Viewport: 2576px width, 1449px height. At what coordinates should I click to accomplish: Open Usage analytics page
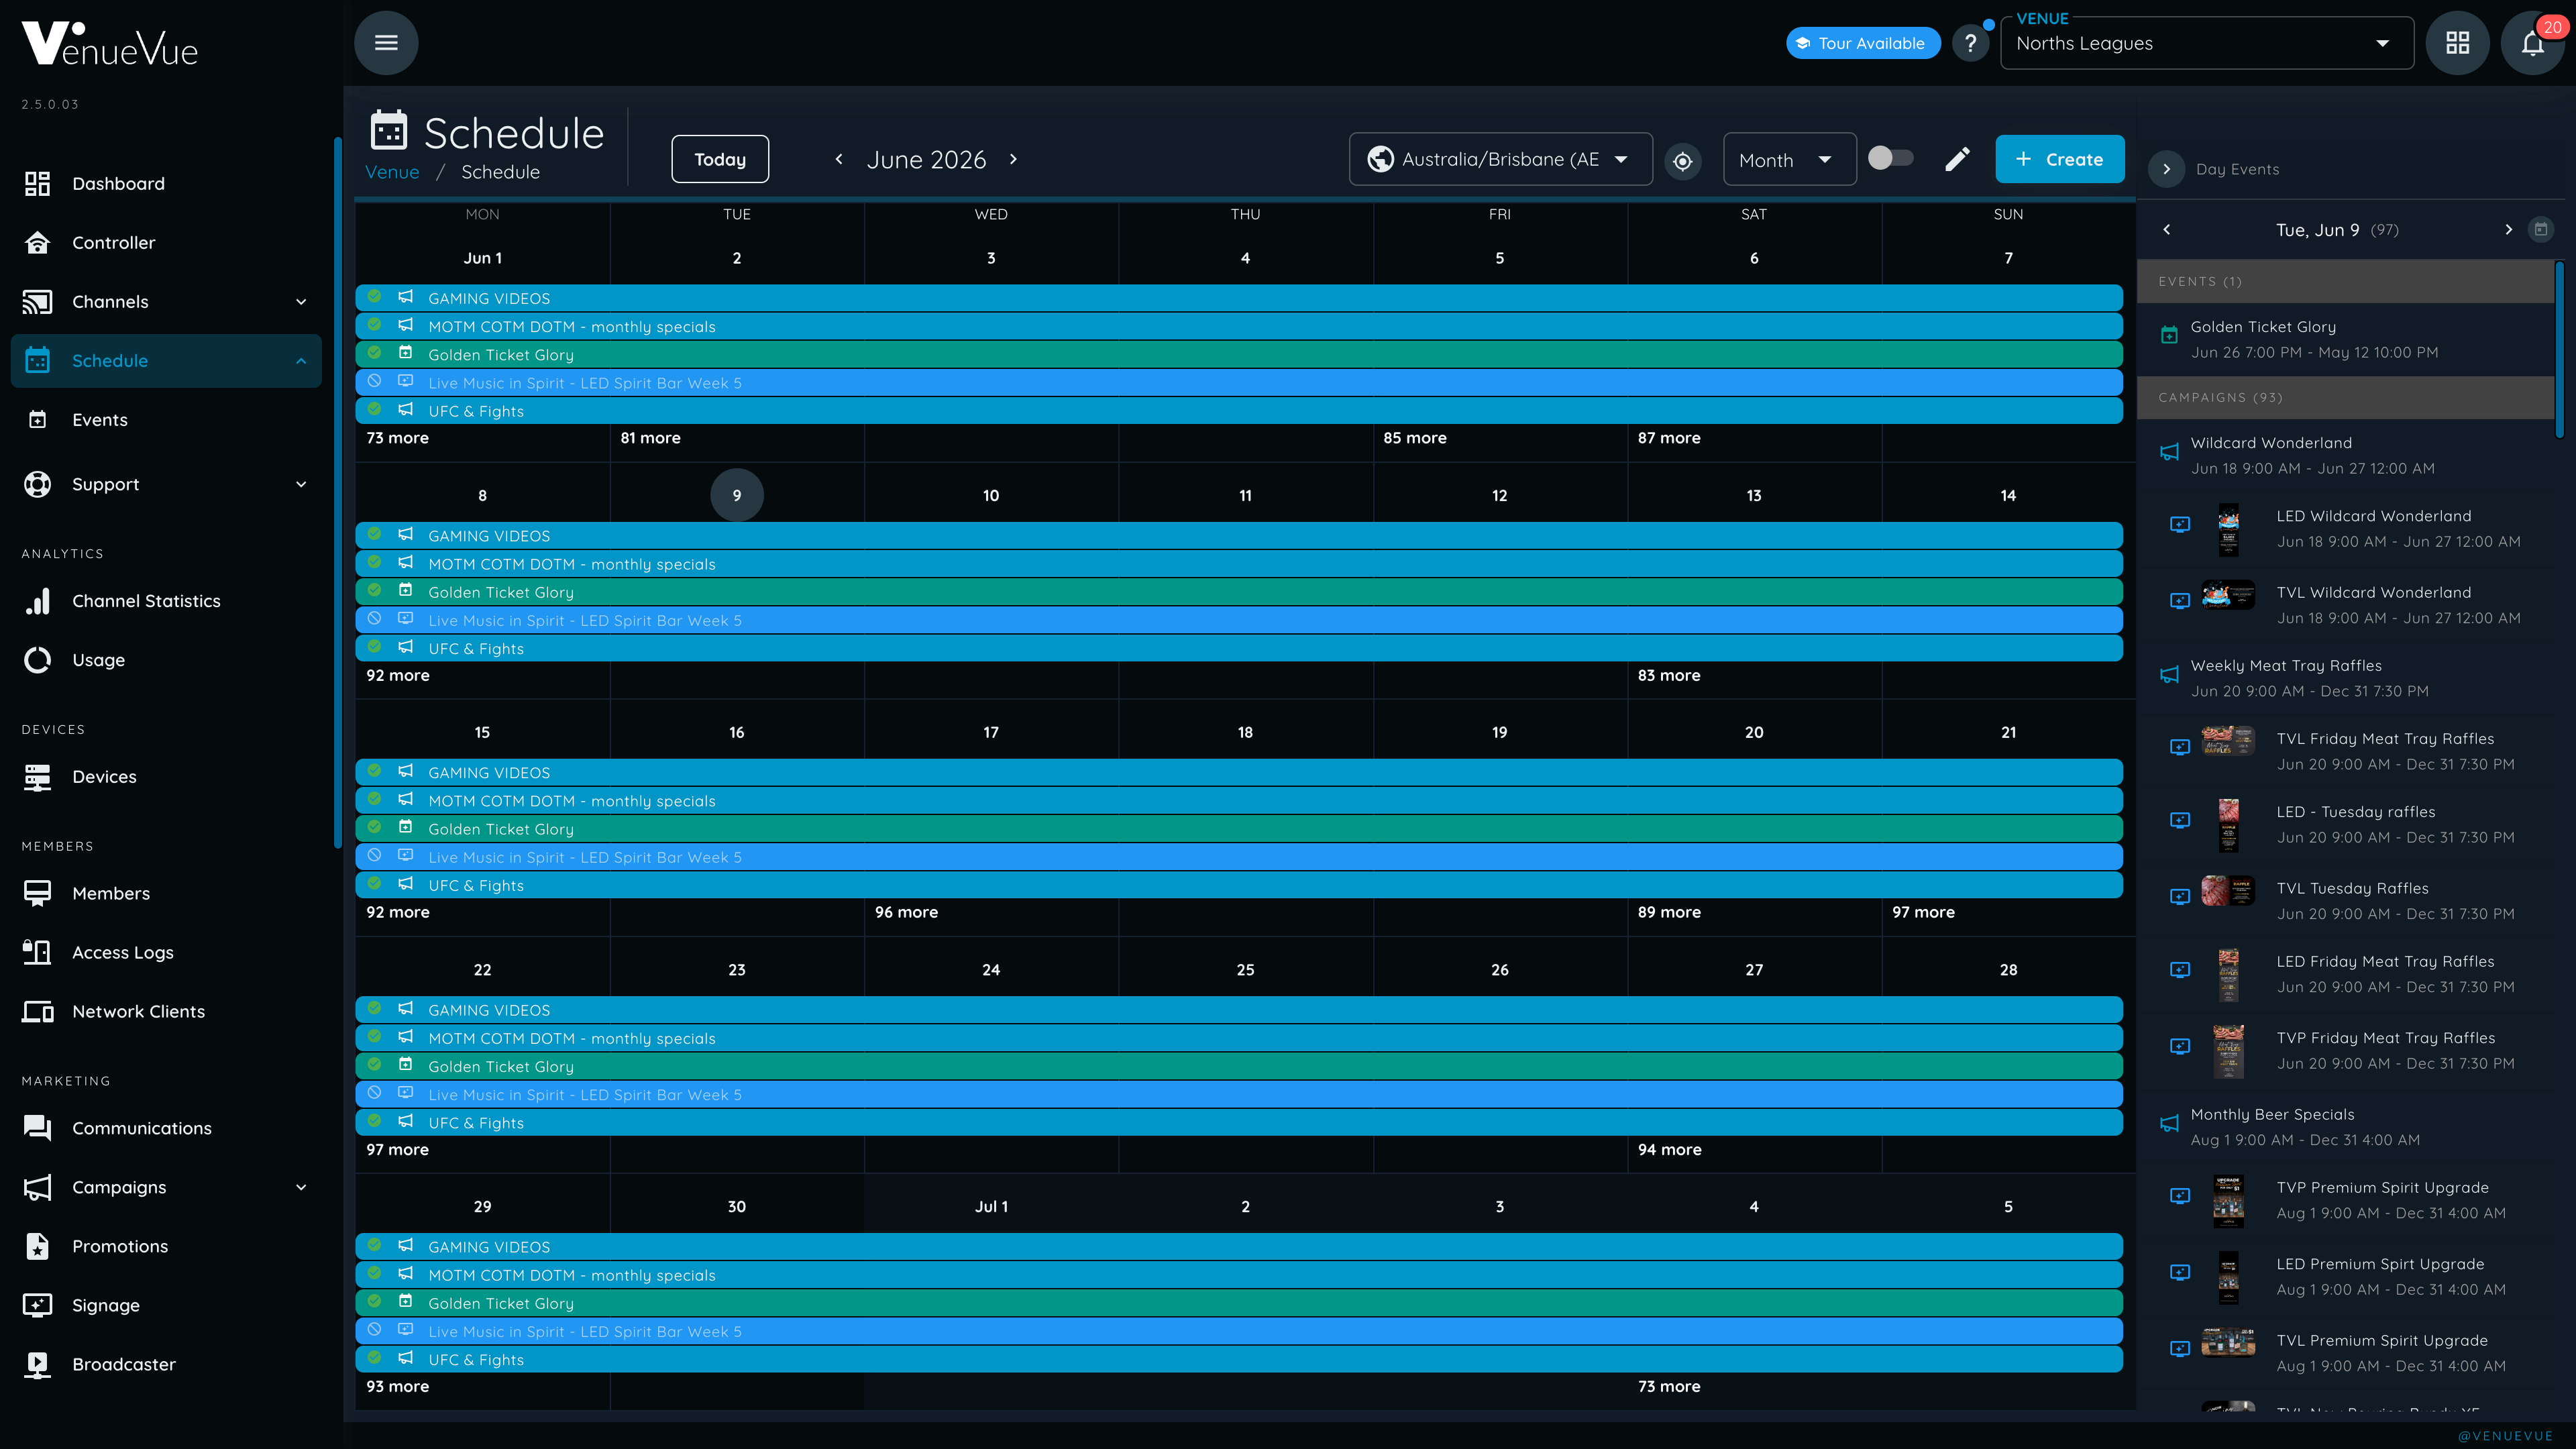click(166, 660)
